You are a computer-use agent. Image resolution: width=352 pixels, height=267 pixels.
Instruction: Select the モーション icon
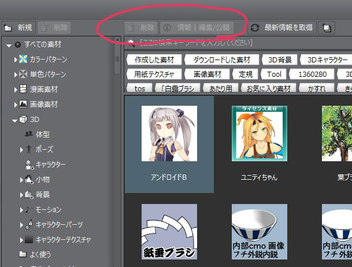point(29,209)
